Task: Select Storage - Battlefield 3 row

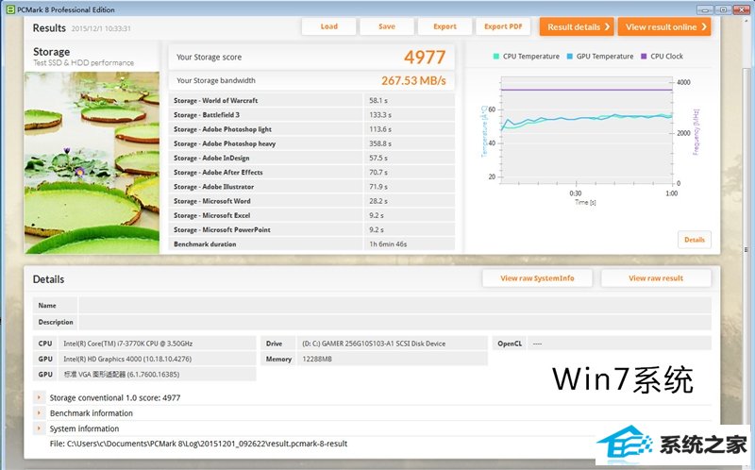Action: 311,114
